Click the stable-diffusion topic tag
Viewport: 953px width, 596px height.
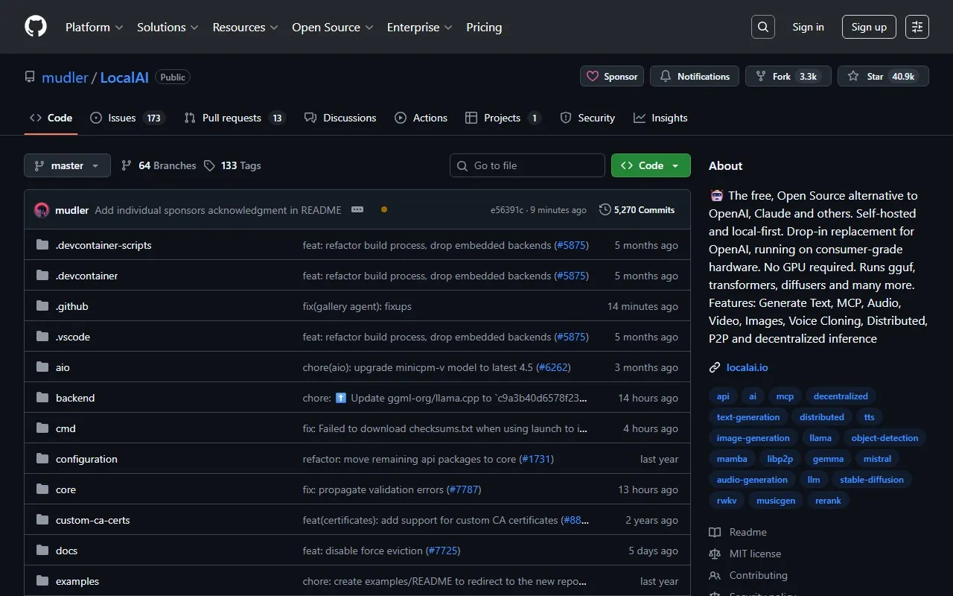point(871,480)
